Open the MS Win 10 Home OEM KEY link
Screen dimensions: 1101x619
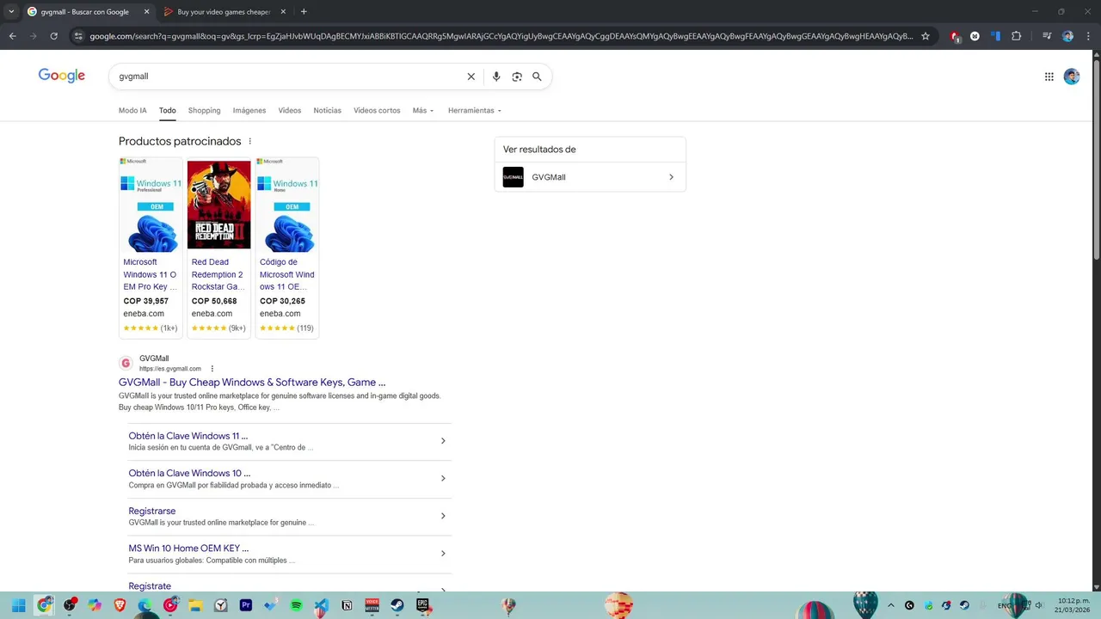(x=188, y=549)
